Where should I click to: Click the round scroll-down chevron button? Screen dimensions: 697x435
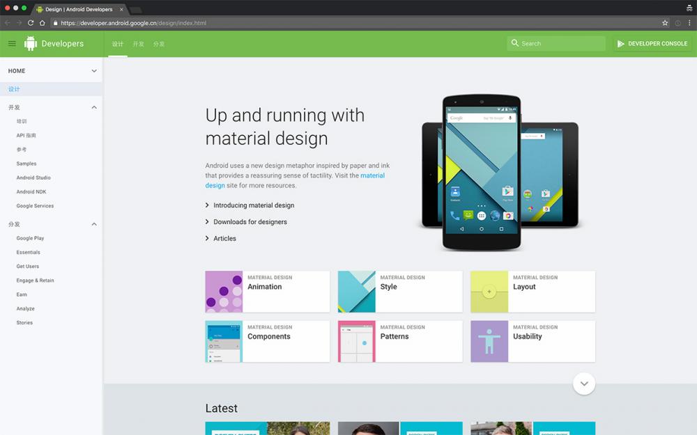(583, 383)
